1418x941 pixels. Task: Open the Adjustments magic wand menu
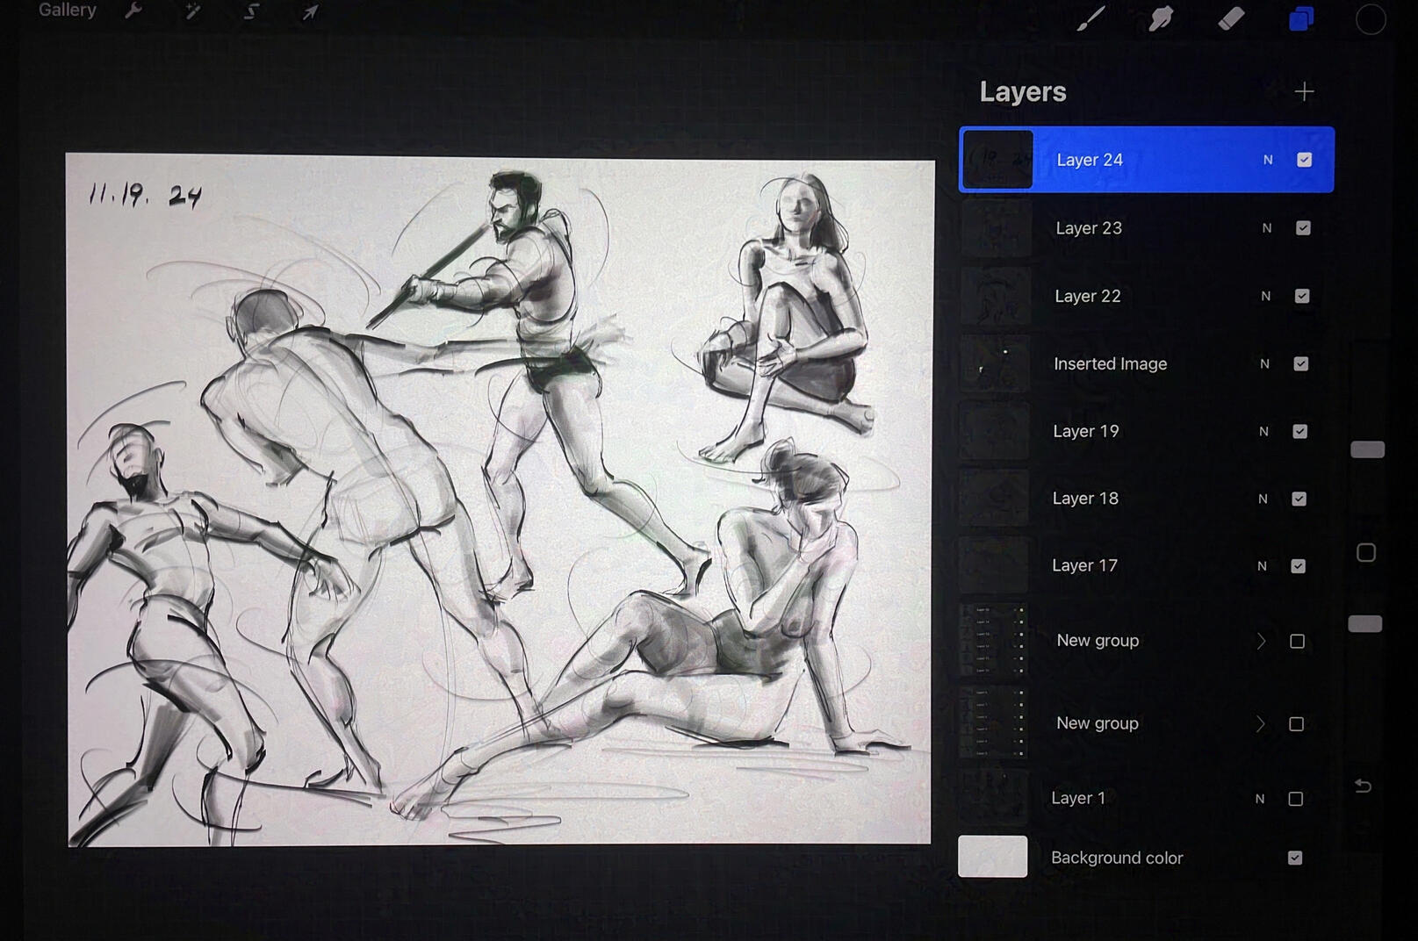click(192, 11)
